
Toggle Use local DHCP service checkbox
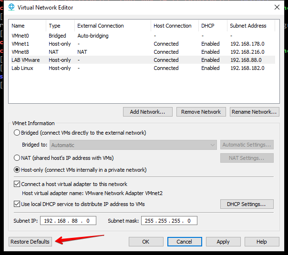[17, 204]
